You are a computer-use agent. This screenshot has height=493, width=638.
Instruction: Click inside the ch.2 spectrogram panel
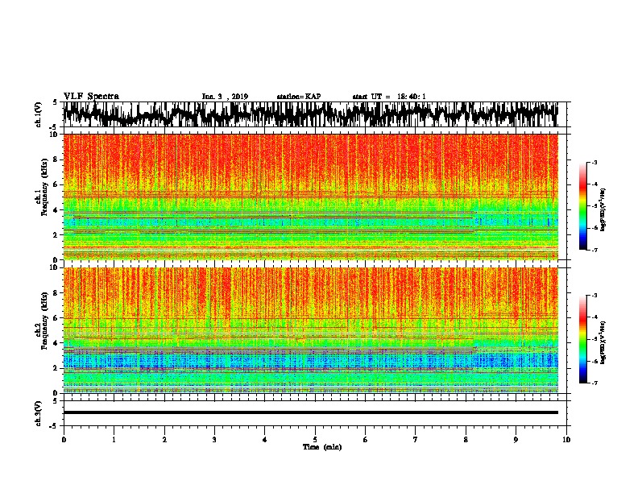coord(310,330)
